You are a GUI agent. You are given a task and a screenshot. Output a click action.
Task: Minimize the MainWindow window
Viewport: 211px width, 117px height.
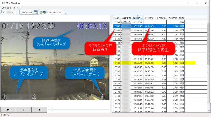click(188, 3)
